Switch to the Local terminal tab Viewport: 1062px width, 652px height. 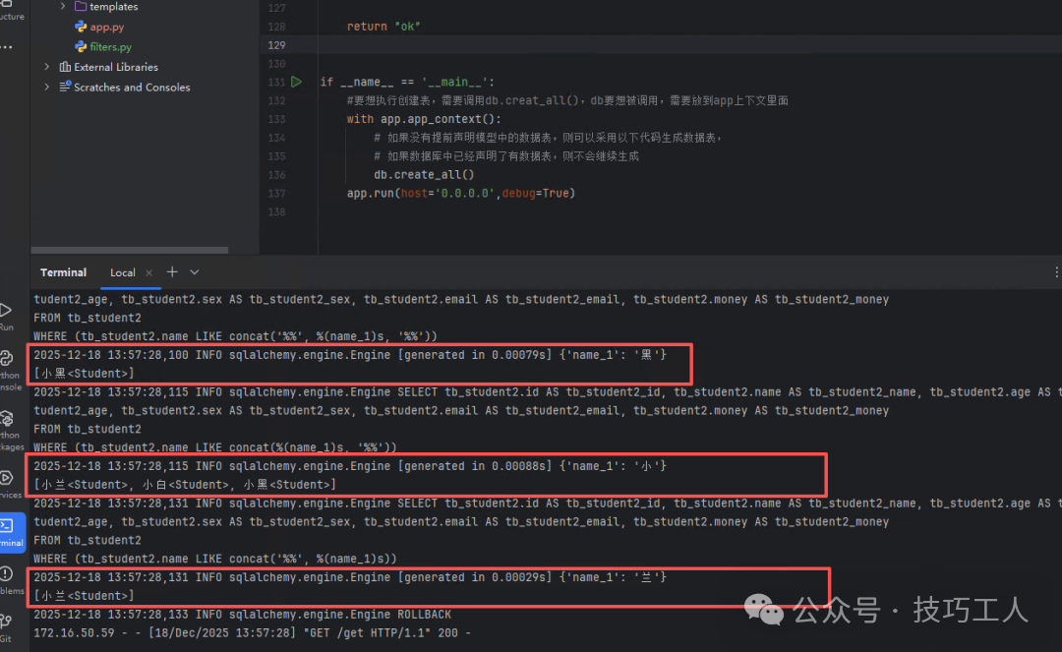tap(122, 272)
